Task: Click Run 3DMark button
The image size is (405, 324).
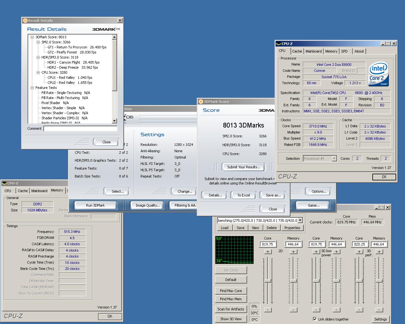Action: (95, 205)
